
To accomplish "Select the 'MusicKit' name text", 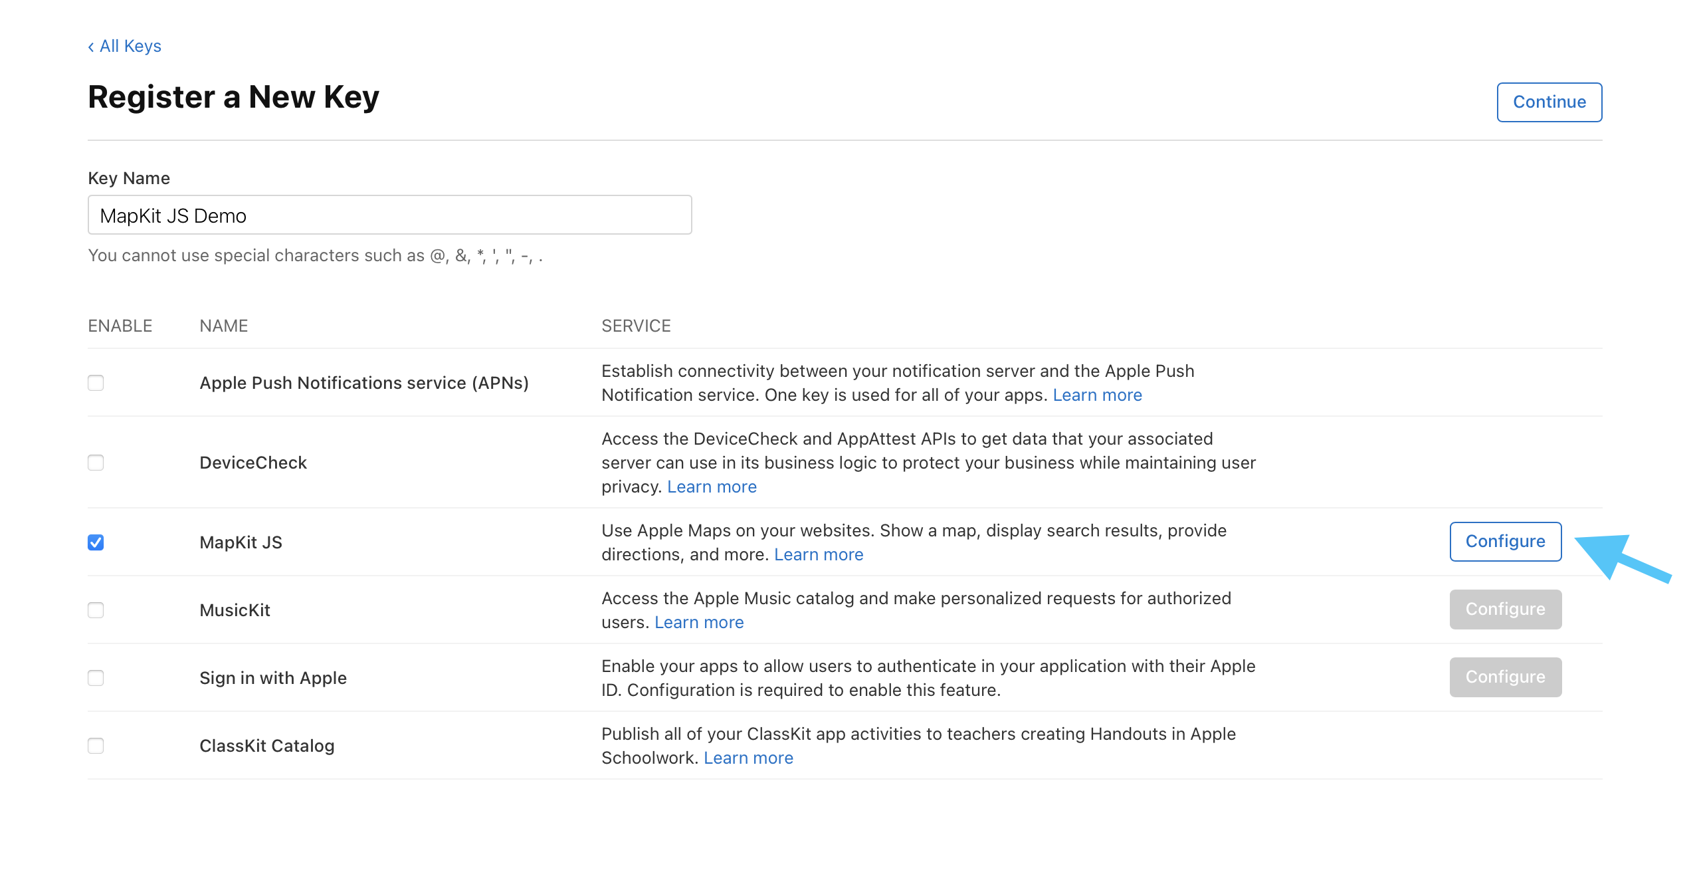I will 235,610.
